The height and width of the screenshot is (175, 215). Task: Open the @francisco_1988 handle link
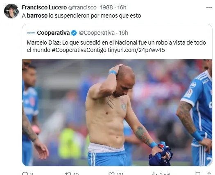(91, 7)
